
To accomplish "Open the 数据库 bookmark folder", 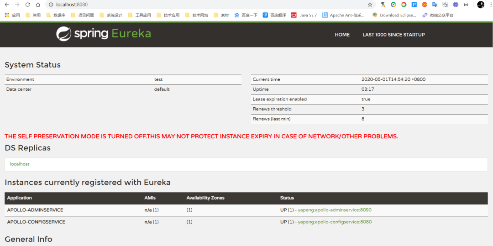I will tap(56, 15).
